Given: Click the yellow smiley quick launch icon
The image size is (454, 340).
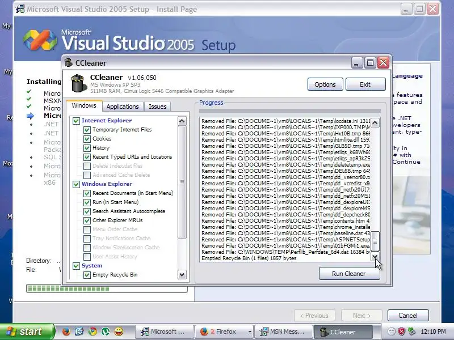Looking at the screenshot, I should coord(119,331).
